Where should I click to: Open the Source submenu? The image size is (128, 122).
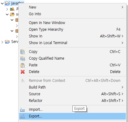[x=73, y=94]
